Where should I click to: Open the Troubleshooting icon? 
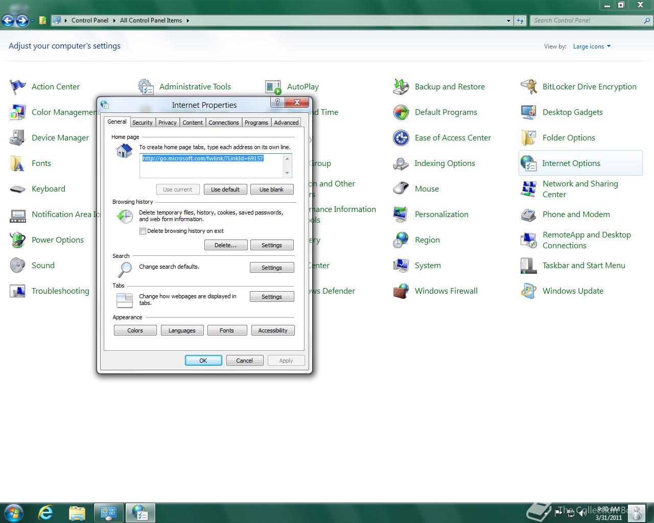[x=18, y=291]
